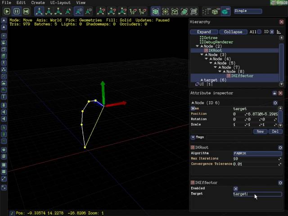
Task: Add an AnimationController component (clock icon)
Action: click(x=4, y=150)
